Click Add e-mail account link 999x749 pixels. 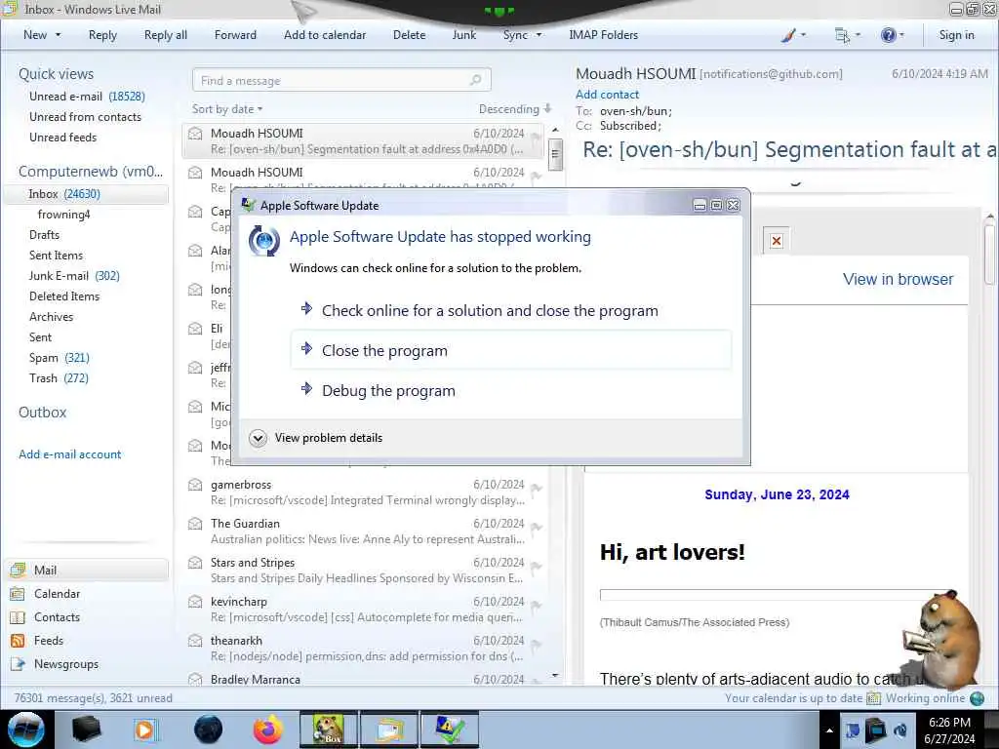click(x=69, y=454)
